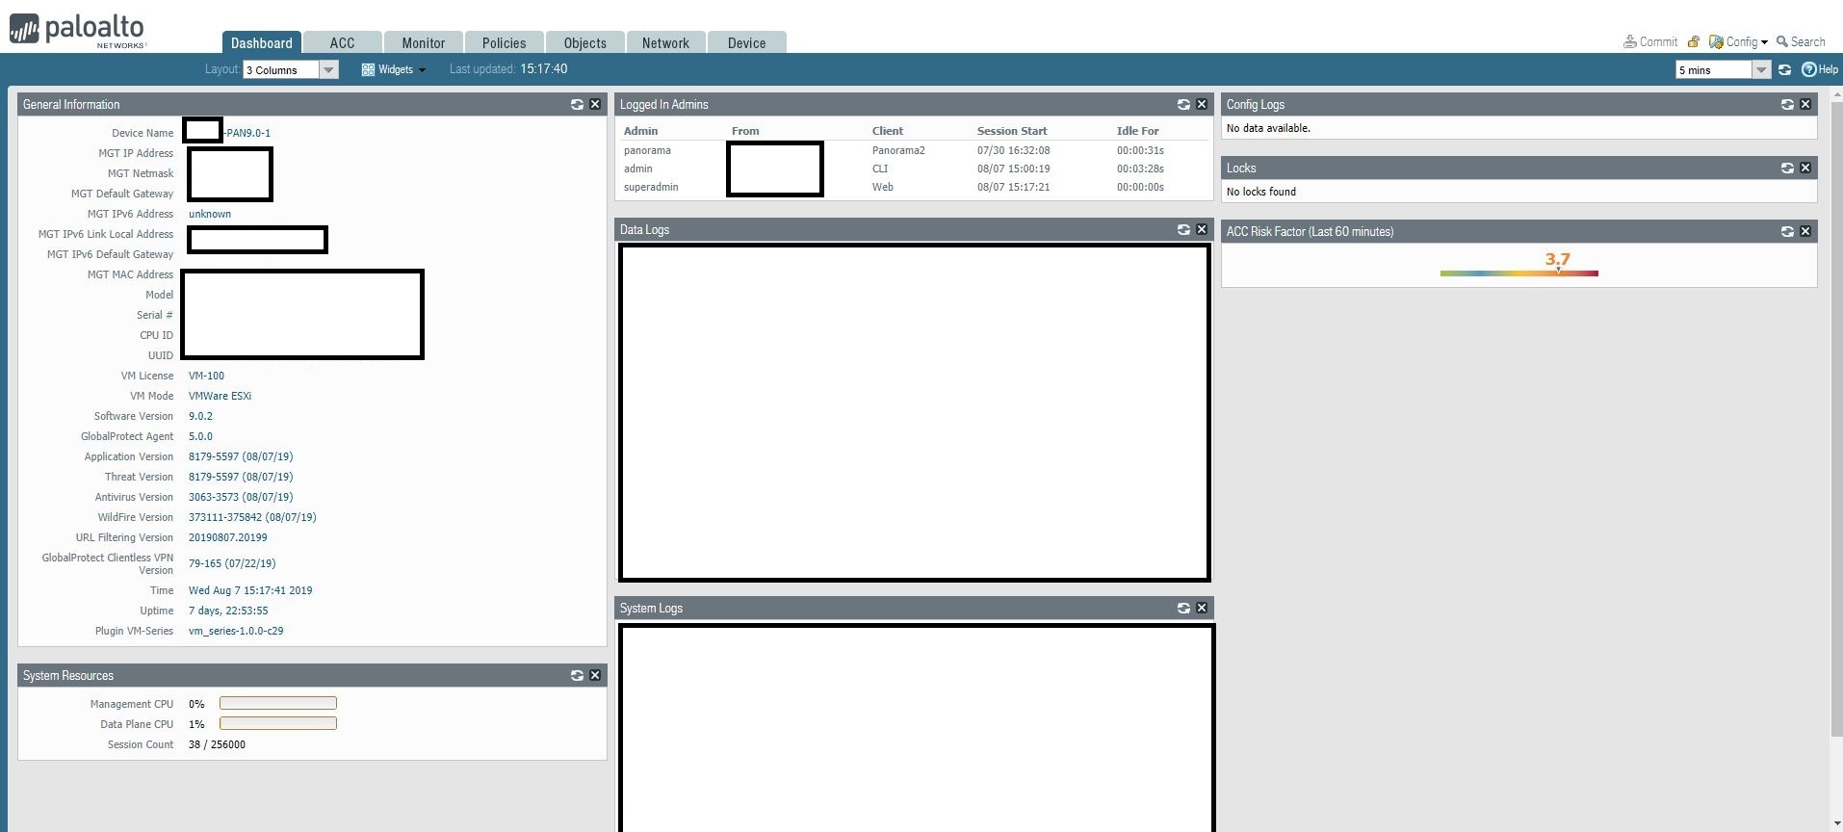Select the Policies tab

click(x=505, y=42)
